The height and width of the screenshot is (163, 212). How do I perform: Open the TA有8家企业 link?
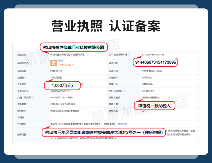[66, 65]
